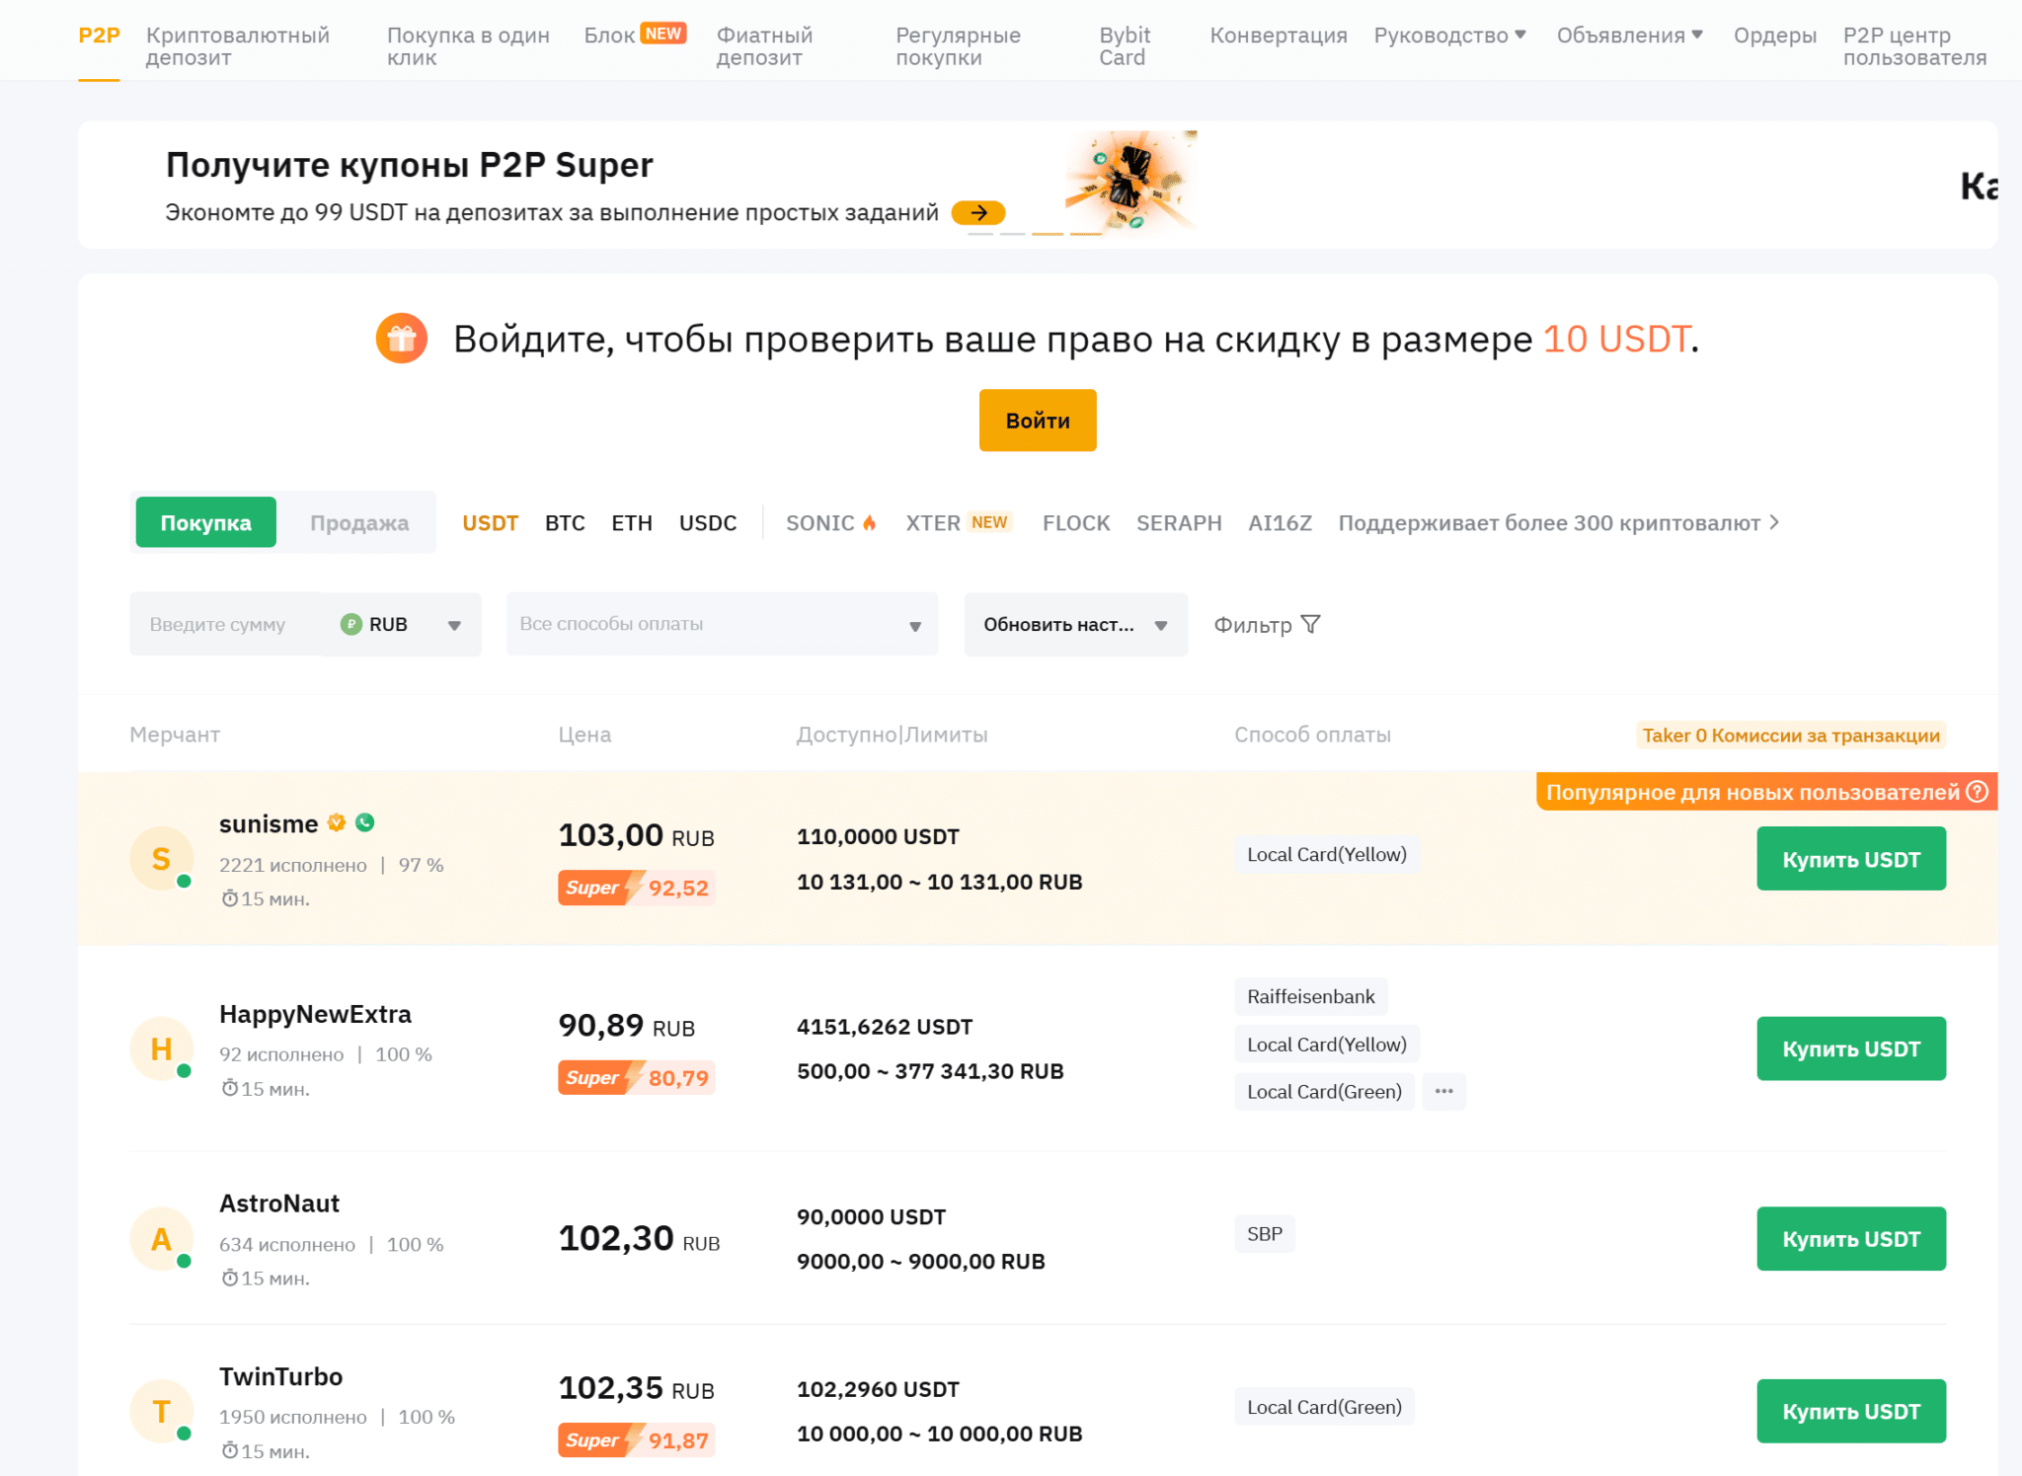The width and height of the screenshot is (2022, 1476).
Task: Buy USDT from AstroNaut
Action: (x=1850, y=1238)
